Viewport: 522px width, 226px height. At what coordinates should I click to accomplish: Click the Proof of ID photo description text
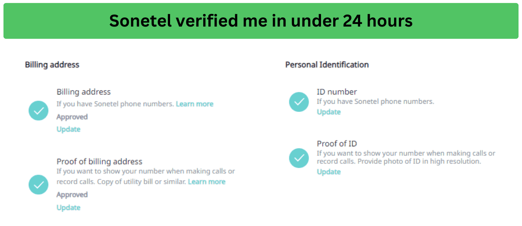406,157
